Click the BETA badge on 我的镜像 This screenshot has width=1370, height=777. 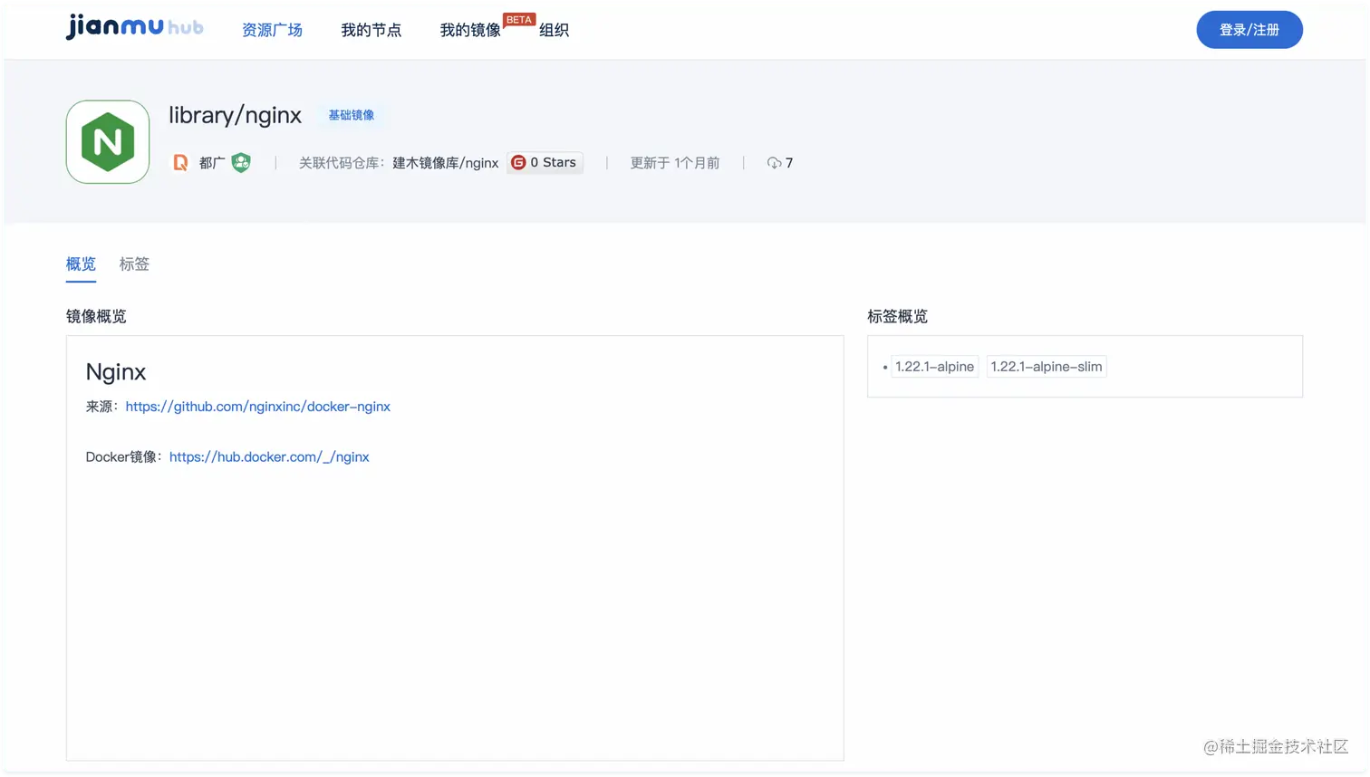(x=519, y=19)
